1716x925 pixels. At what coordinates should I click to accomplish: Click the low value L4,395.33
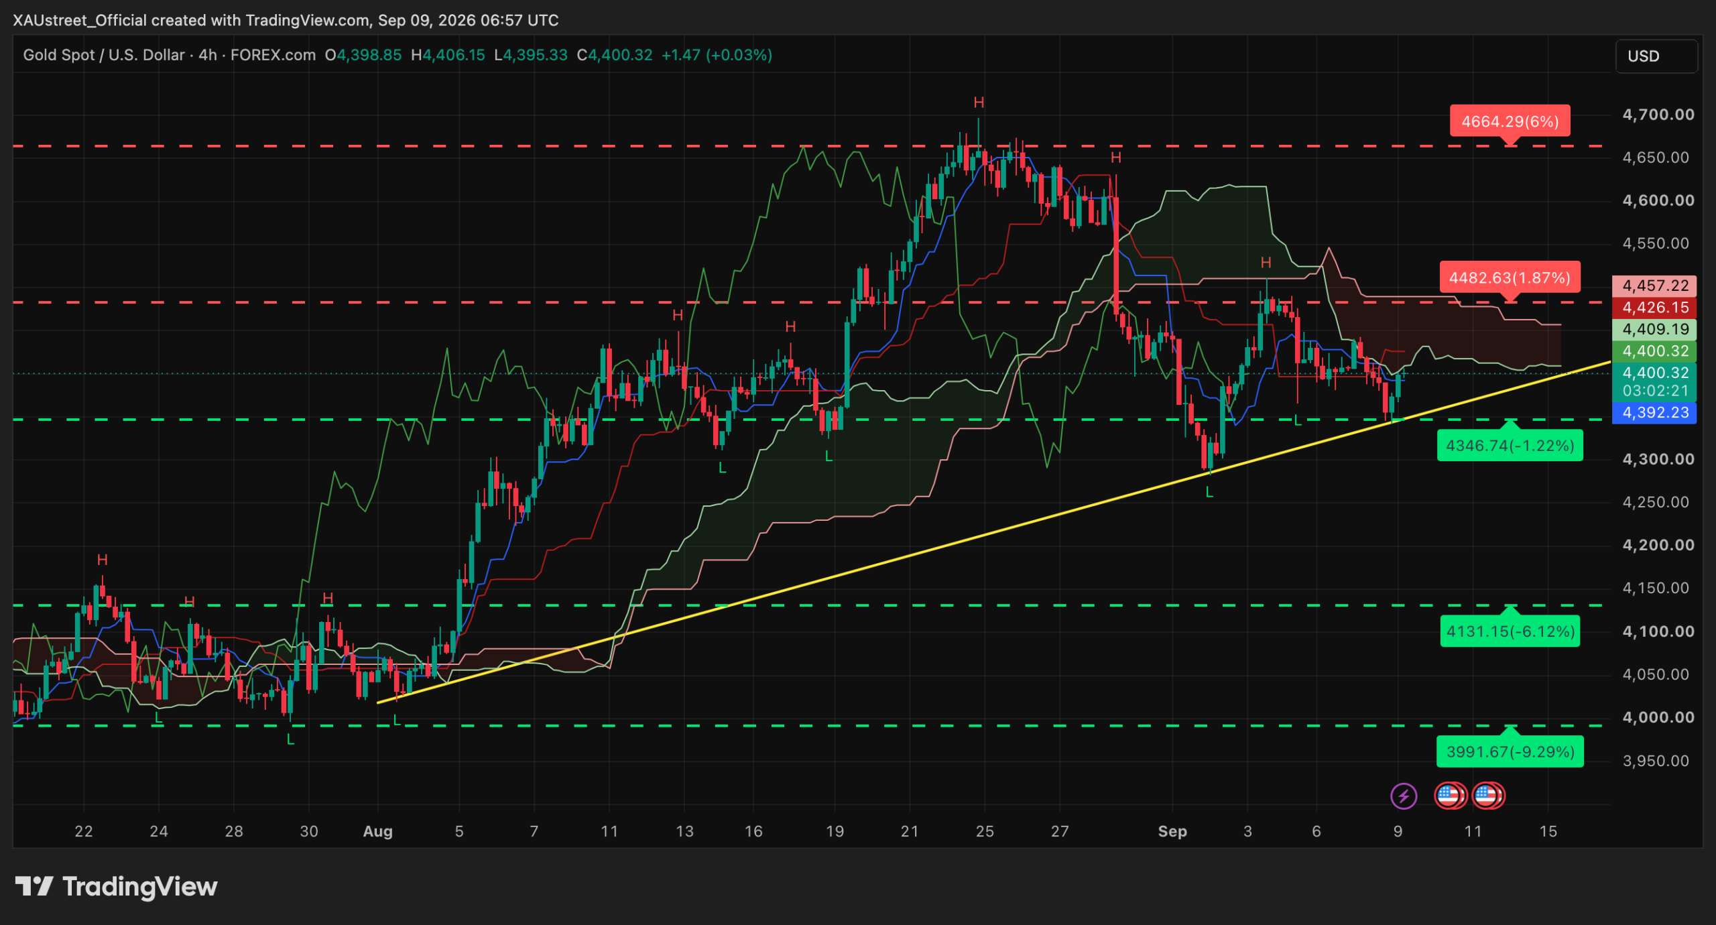[531, 55]
